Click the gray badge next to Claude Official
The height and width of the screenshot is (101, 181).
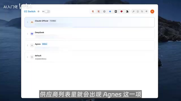[x=53, y=21]
